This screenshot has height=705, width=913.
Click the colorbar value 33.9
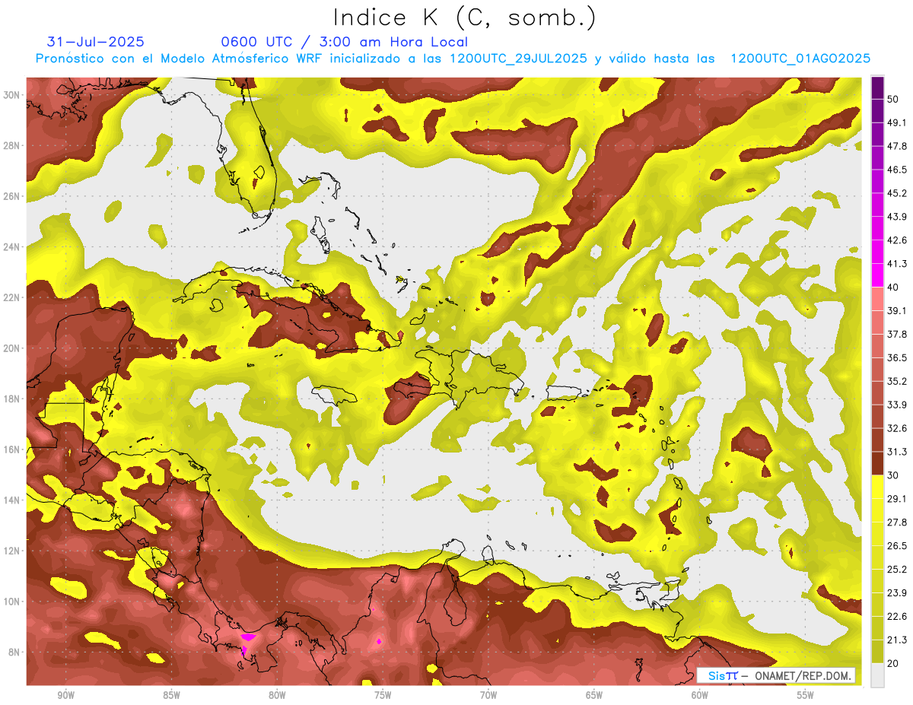[897, 405]
